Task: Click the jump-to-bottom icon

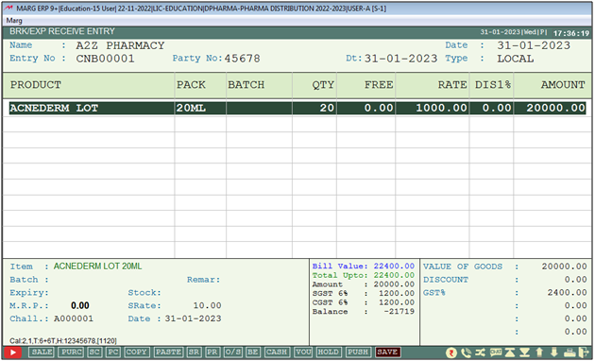Action: coord(524,352)
